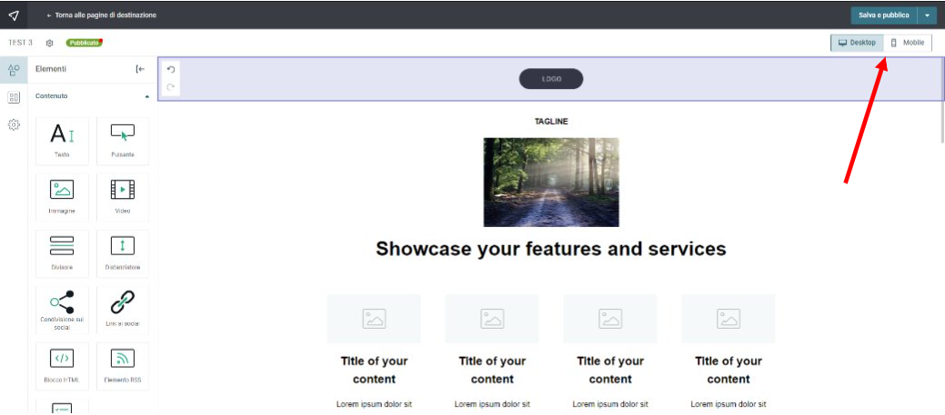Screen dimensions: 945x415
Task: Select the Video element
Action: point(123,197)
